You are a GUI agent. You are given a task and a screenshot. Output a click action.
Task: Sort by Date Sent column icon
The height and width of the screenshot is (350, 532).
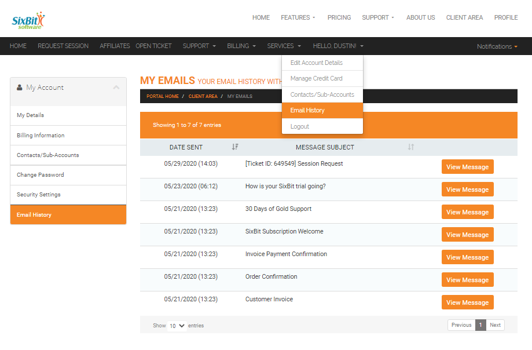click(x=234, y=147)
